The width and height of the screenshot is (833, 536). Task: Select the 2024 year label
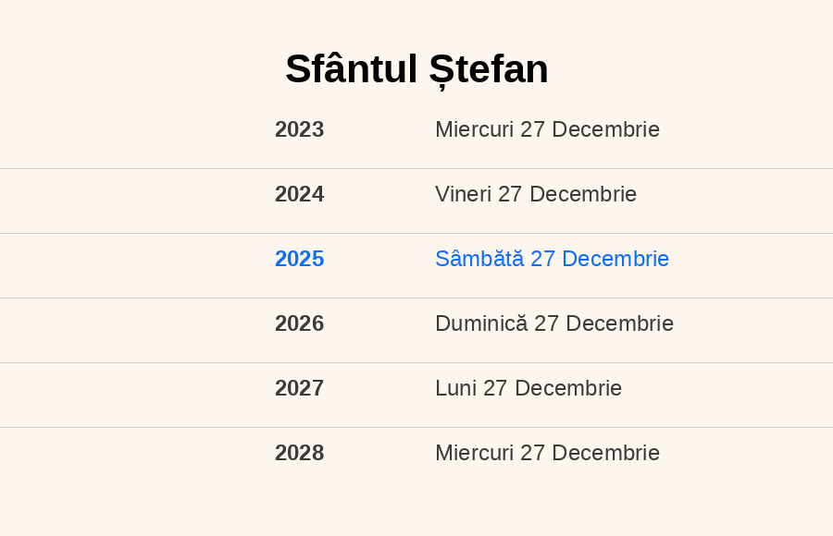299,194
